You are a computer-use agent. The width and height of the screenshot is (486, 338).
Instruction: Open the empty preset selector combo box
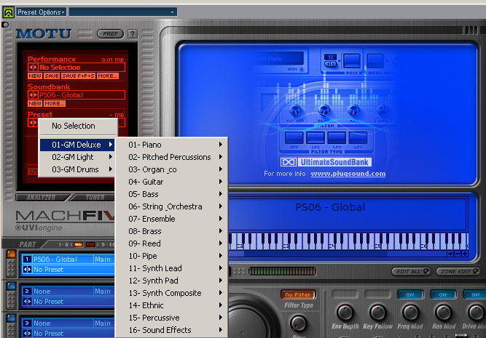[x=123, y=12]
